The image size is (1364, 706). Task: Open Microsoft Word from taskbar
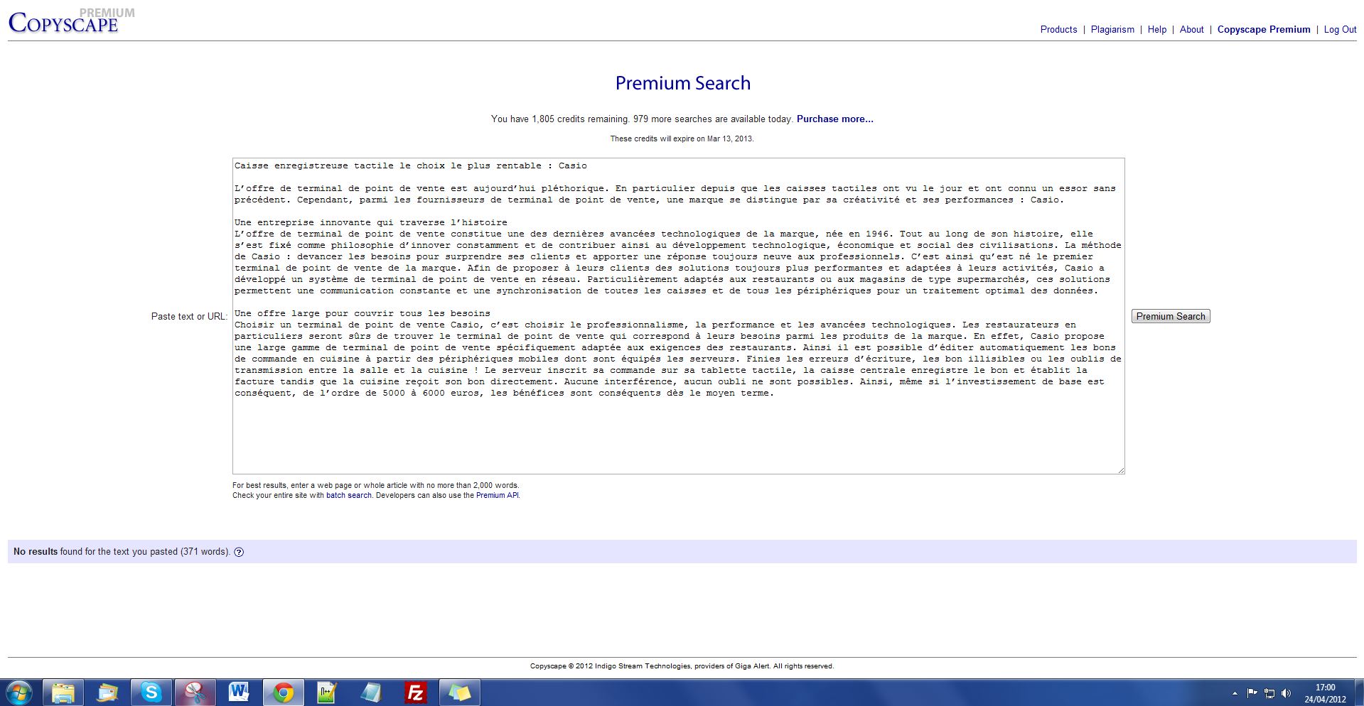click(x=239, y=692)
